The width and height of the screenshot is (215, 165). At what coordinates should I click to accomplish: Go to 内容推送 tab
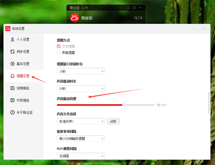point(24,100)
